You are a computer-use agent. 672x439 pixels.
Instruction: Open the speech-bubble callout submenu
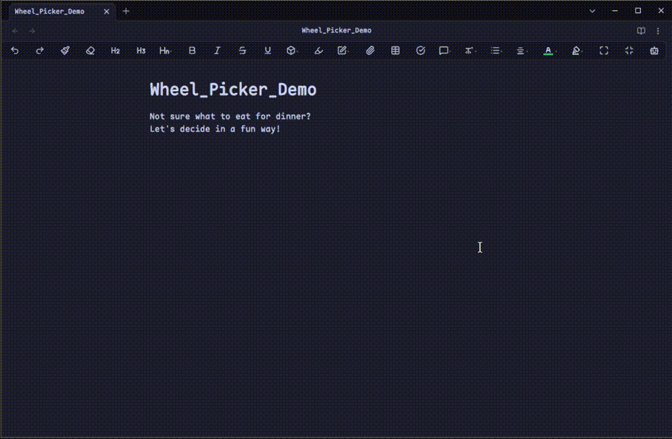[x=444, y=51]
